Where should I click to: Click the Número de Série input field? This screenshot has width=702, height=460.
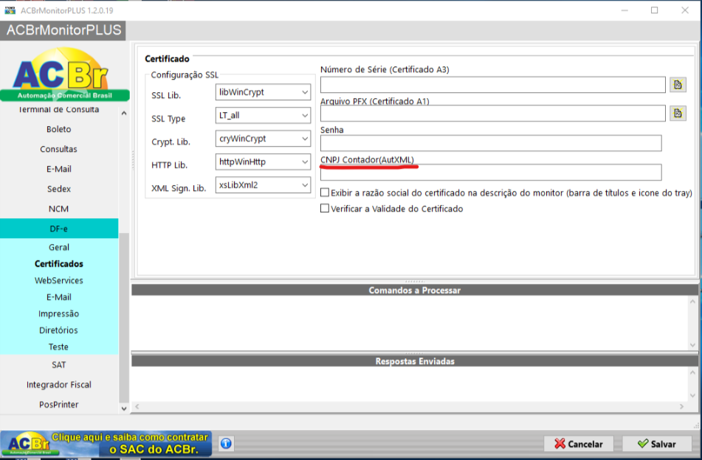(x=493, y=85)
